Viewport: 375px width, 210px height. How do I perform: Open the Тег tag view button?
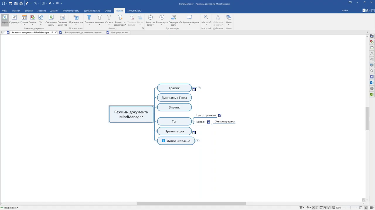tap(41, 19)
